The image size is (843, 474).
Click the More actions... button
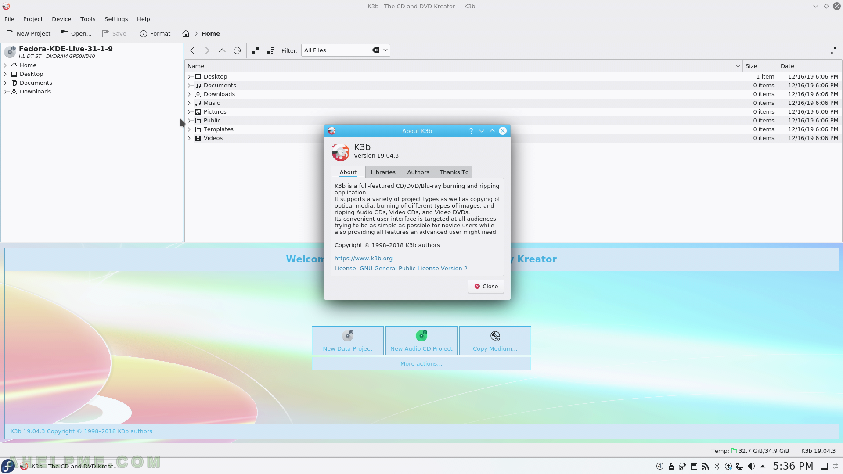(x=421, y=363)
